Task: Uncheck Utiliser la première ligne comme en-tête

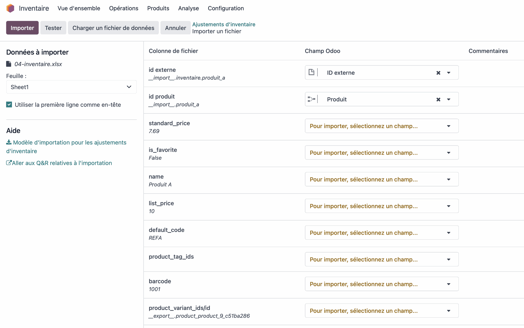Action: tap(9, 104)
